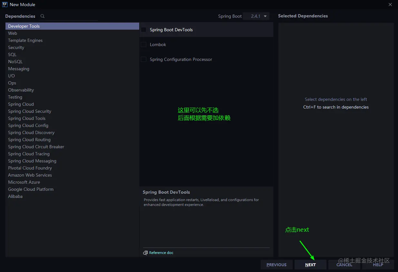Image resolution: width=398 pixels, height=272 pixels.
Task: Open the Security category
Action: tap(72, 47)
